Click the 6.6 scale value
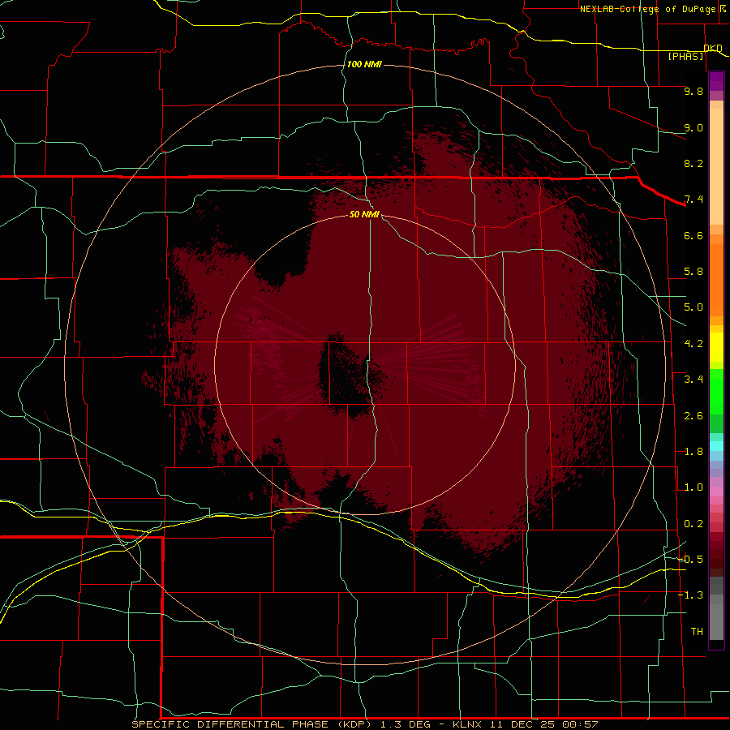 coord(693,236)
